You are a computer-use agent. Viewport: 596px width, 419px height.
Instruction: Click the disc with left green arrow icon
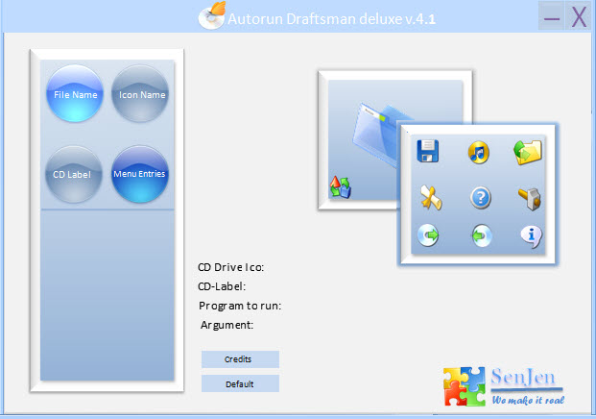click(x=482, y=235)
